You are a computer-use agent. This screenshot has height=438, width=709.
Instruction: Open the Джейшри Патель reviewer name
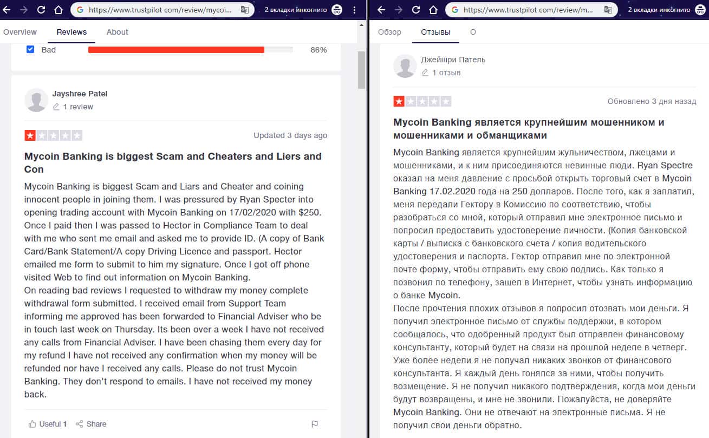453,60
